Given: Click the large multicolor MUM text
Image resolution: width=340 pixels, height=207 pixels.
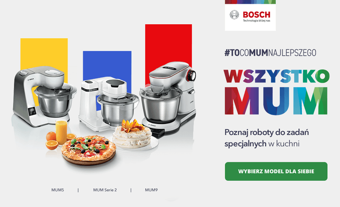Looking at the screenshot, I should click(x=276, y=101).
